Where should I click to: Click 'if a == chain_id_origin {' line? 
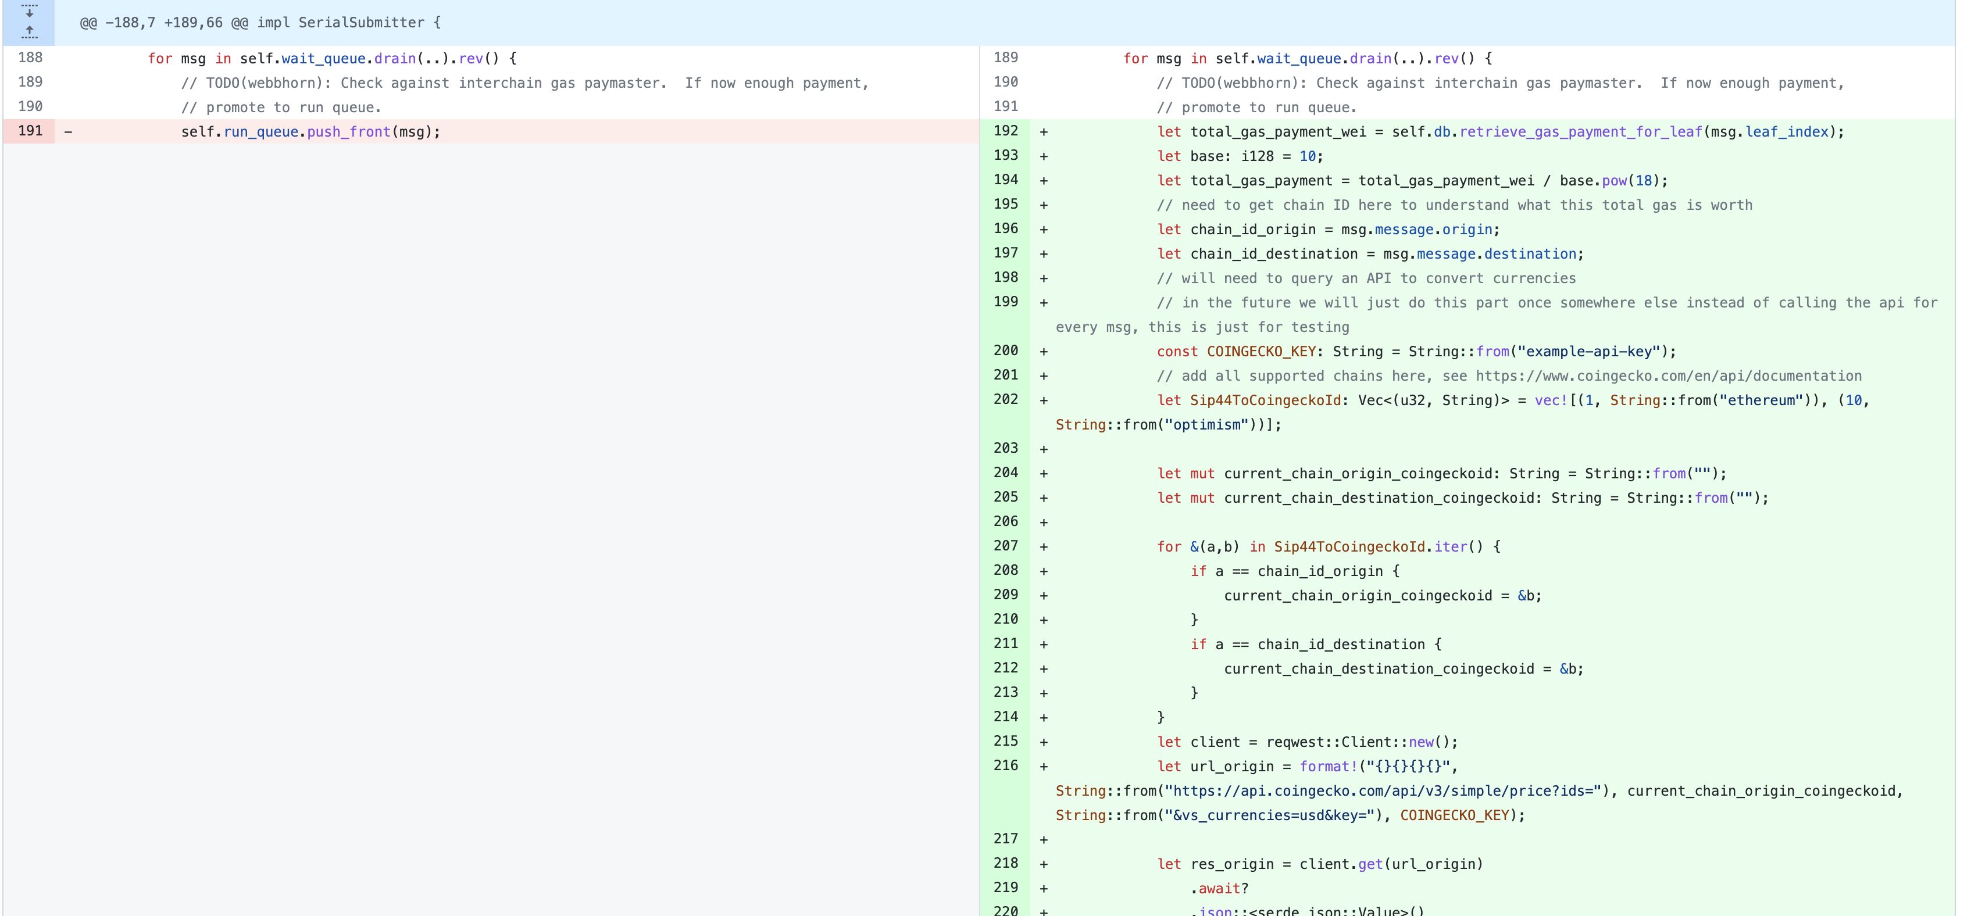coord(1295,572)
